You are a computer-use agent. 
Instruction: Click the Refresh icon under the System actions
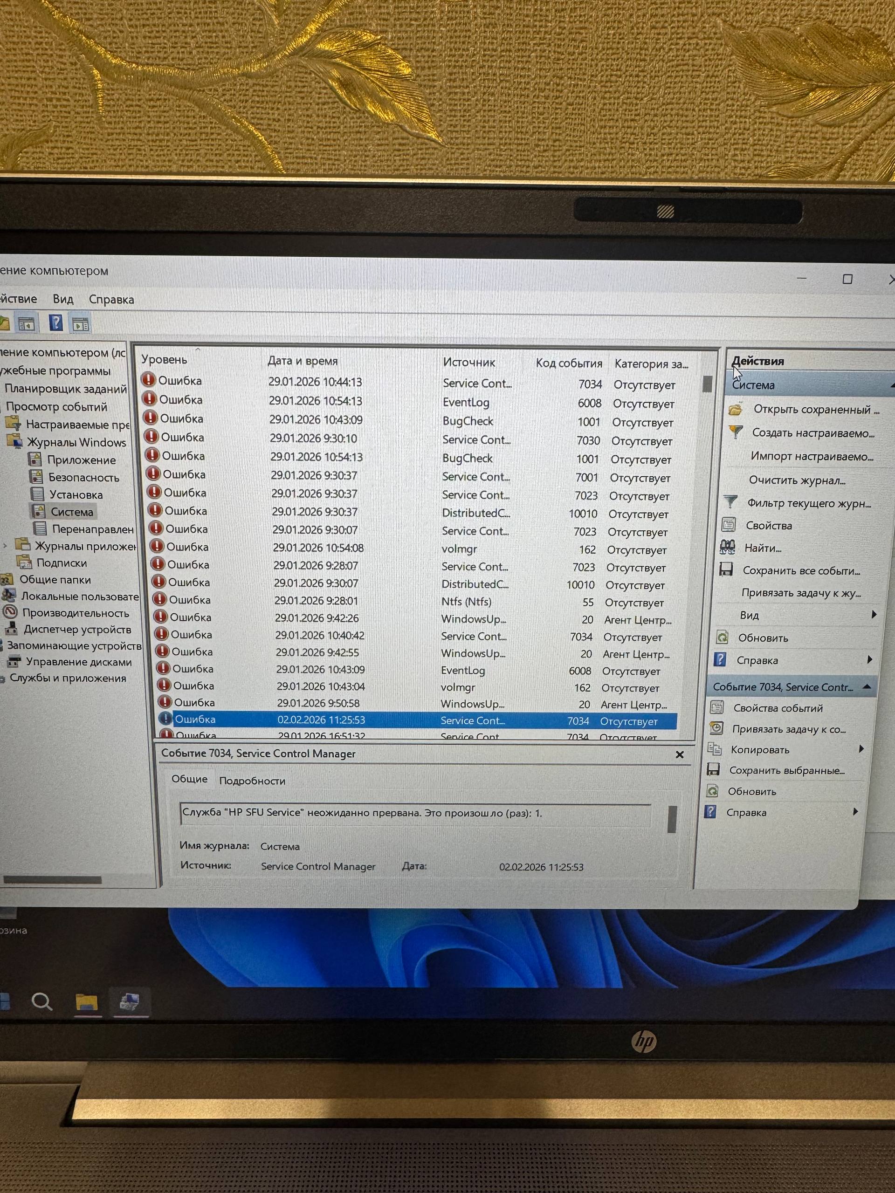coord(722,638)
